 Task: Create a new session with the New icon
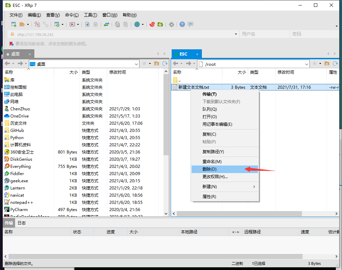(x=14, y=24)
